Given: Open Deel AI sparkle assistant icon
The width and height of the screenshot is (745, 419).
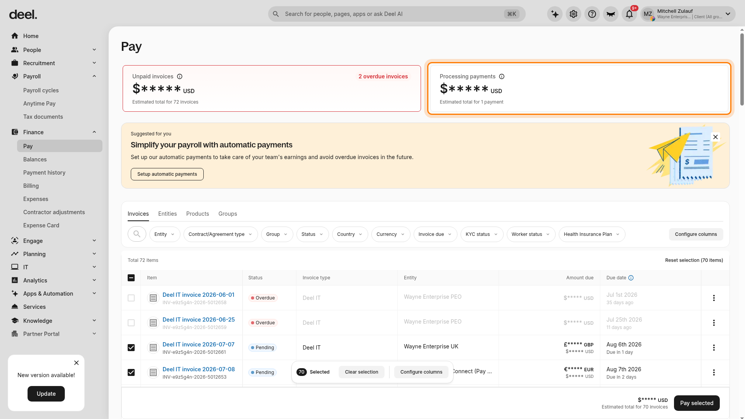Looking at the screenshot, I should click(555, 14).
